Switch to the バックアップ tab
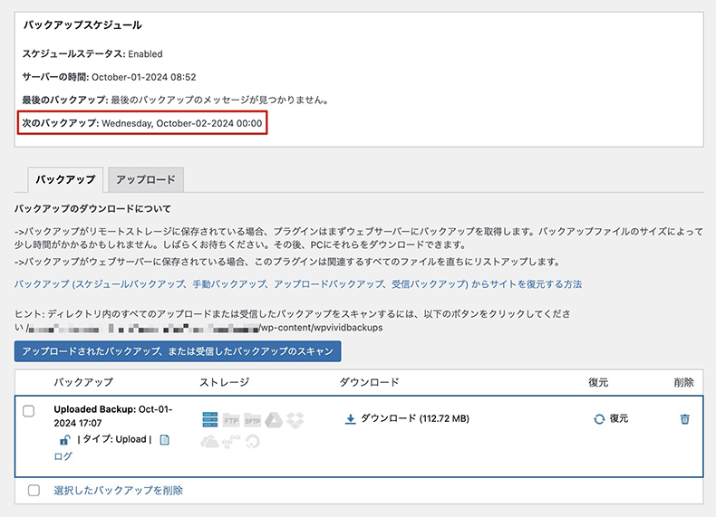This screenshot has height=517, width=716. coord(66,179)
